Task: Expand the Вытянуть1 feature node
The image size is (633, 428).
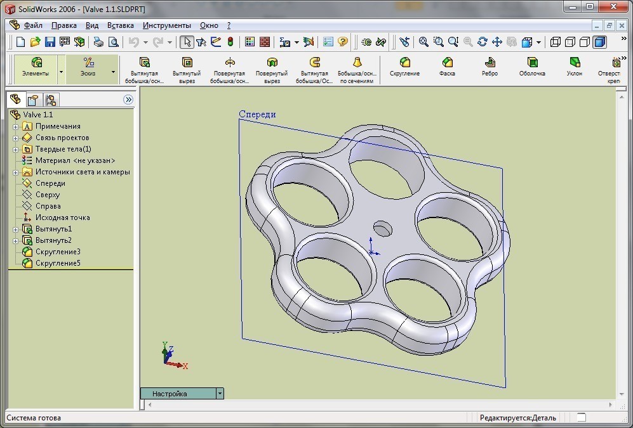Action: (16, 229)
